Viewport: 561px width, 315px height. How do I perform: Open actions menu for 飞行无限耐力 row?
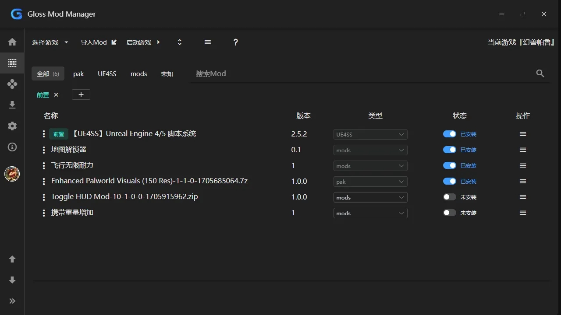click(523, 166)
